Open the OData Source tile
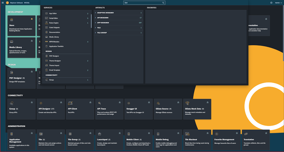The width and height of the screenshot is (284, 152). [x=168, y=109]
